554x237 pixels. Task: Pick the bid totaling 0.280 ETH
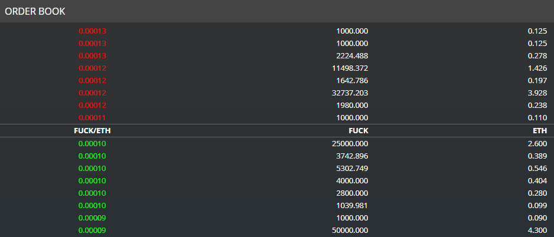tap(277, 193)
